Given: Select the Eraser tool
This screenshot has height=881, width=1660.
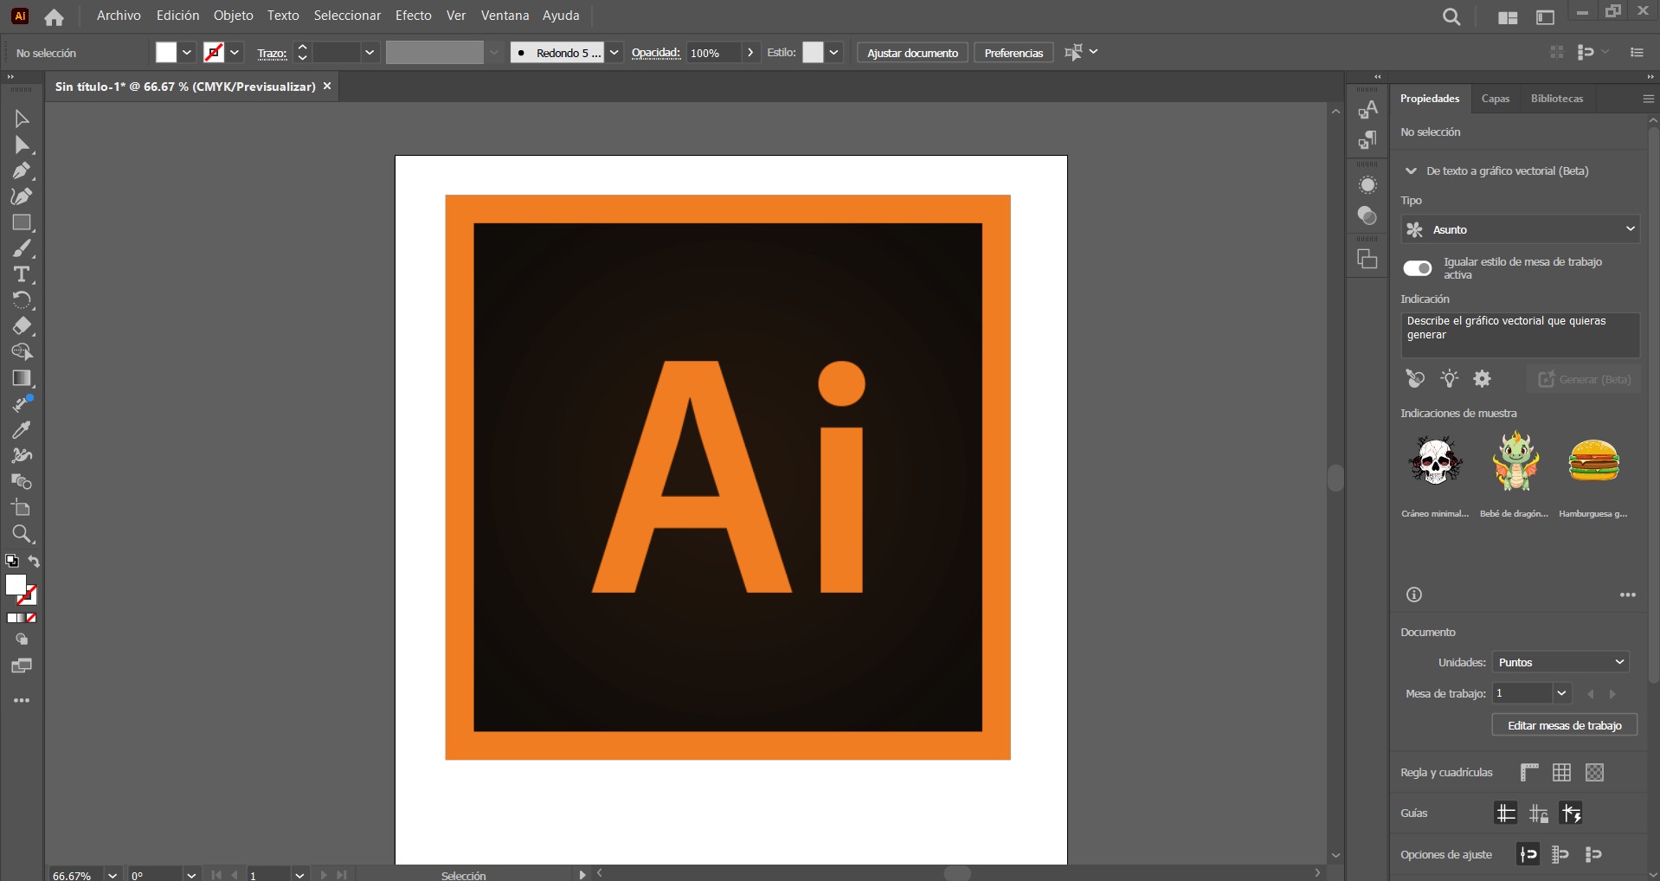Looking at the screenshot, I should click(x=22, y=326).
